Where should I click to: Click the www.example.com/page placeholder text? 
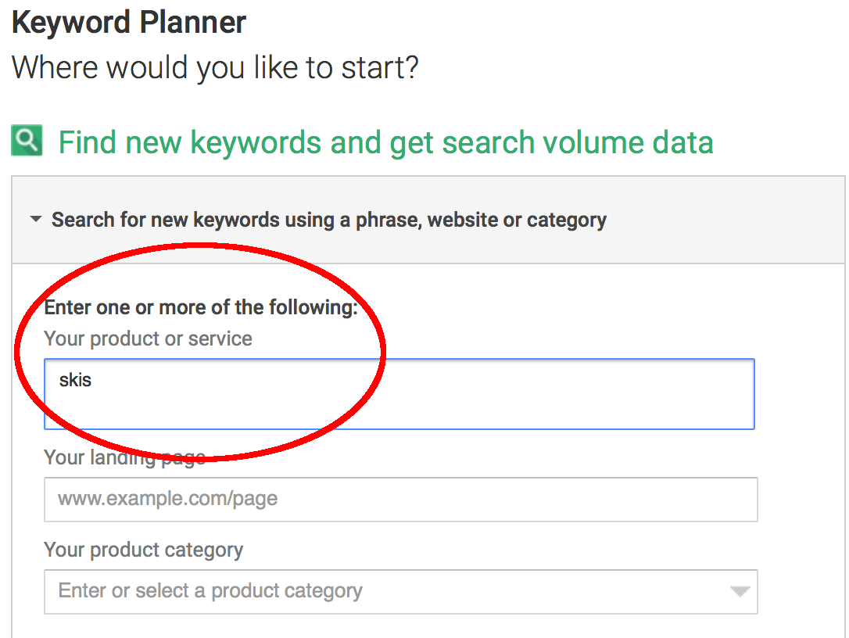167,499
